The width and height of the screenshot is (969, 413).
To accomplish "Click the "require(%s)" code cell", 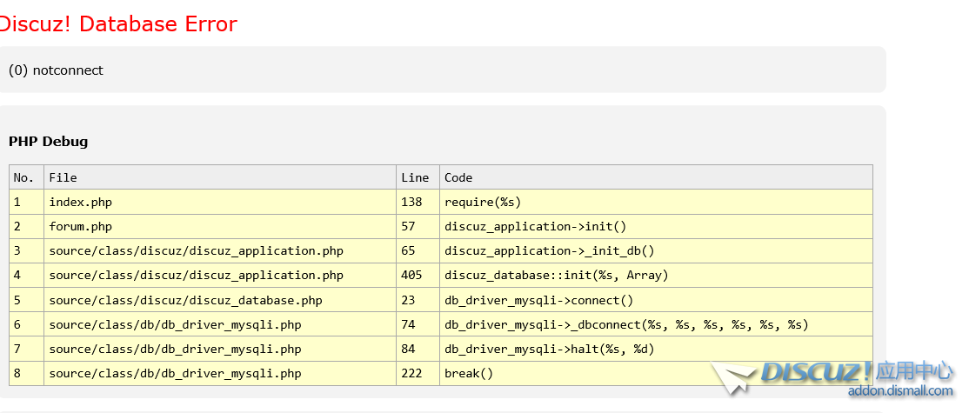I will click(x=657, y=202).
